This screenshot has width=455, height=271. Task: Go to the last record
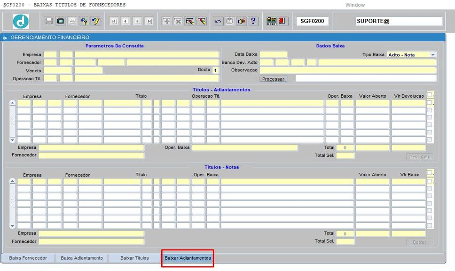149,21
